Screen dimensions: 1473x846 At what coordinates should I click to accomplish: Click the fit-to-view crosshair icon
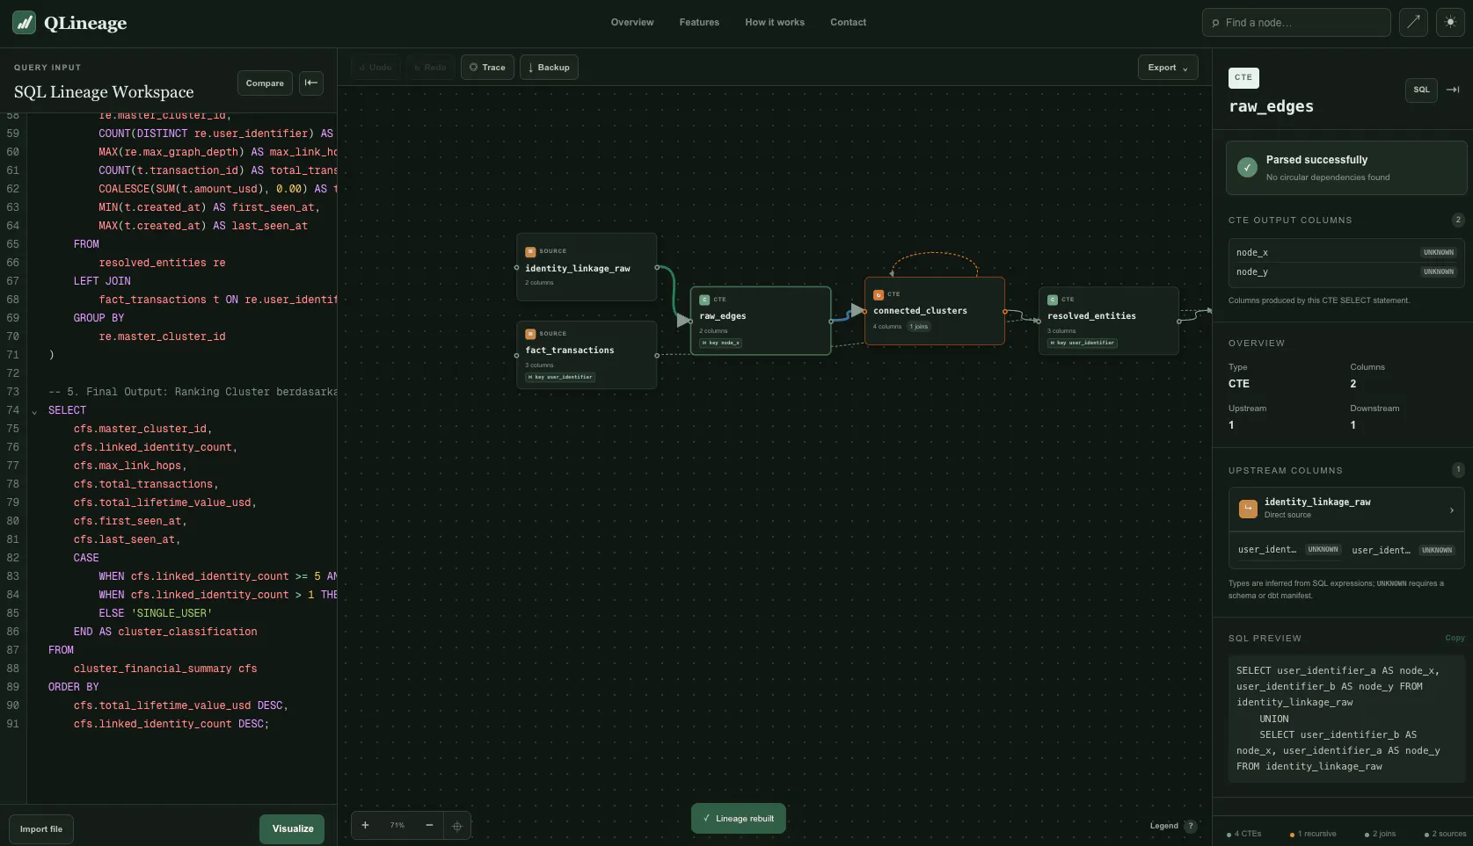[457, 826]
